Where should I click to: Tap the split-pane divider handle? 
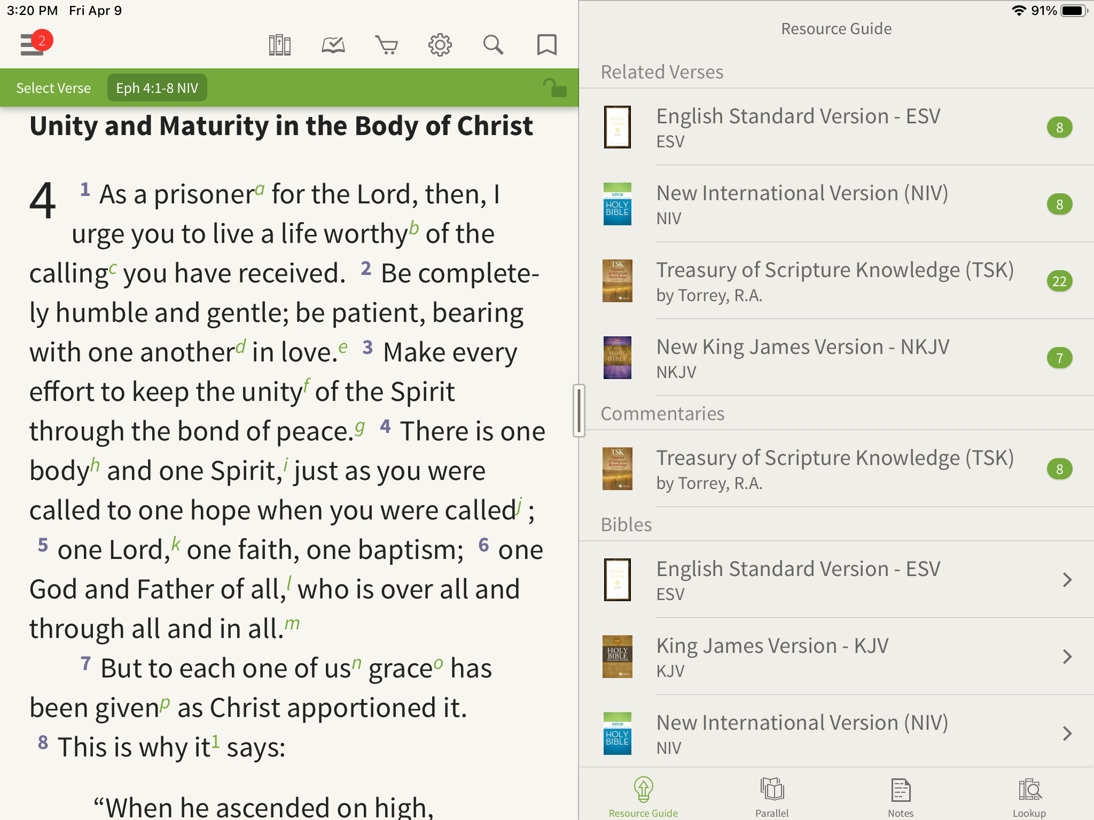pyautogui.click(x=579, y=410)
